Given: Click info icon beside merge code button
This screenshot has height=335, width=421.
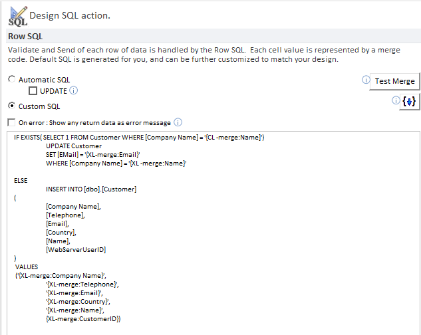Looking at the screenshot, I should click(396, 100).
